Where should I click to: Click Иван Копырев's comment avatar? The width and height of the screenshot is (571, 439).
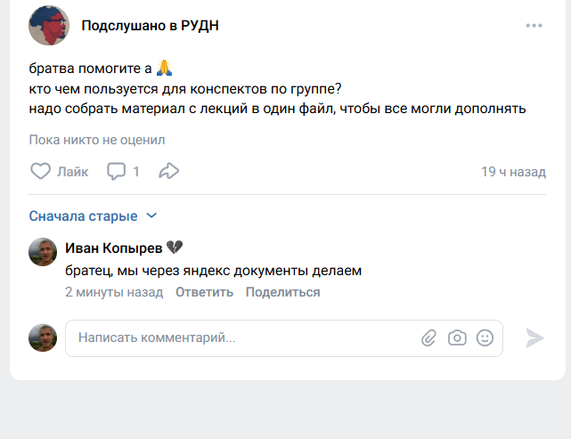43,252
